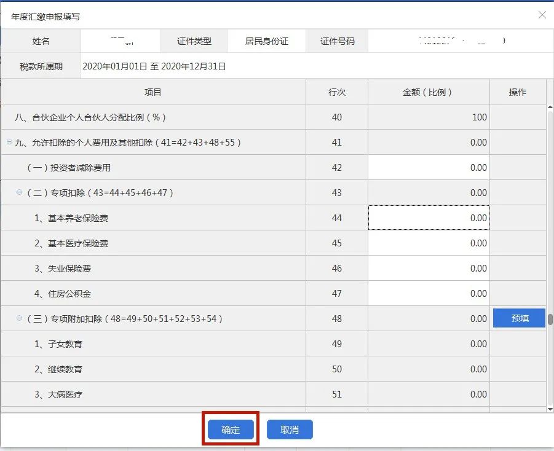Select the 合伙企业个人合伙人分配比例 row label
The width and height of the screenshot is (554, 451).
point(90,117)
